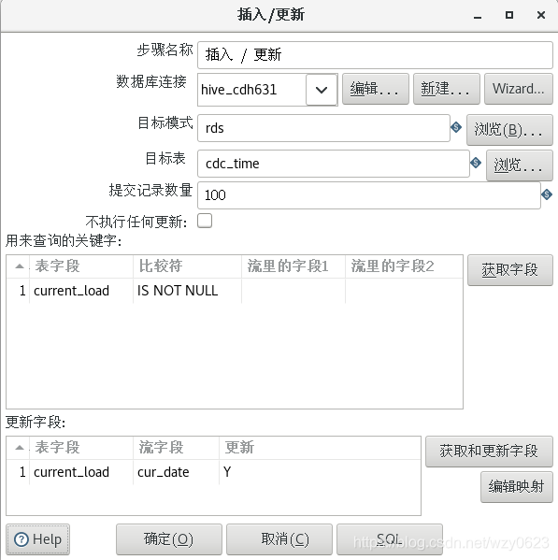Click 浏览... for target table

[519, 165]
